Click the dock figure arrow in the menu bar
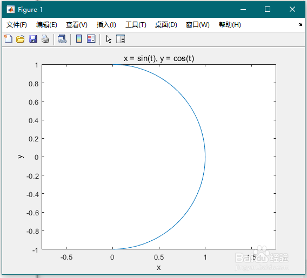This screenshot has width=307, height=278. pos(300,24)
